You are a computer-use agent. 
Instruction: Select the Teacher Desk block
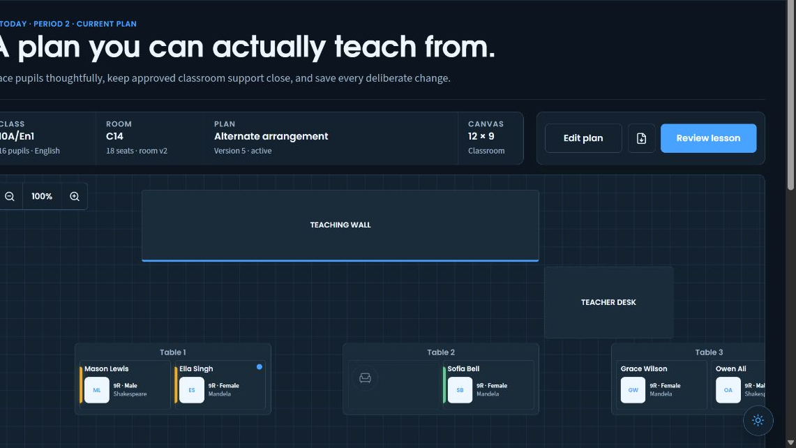(608, 302)
